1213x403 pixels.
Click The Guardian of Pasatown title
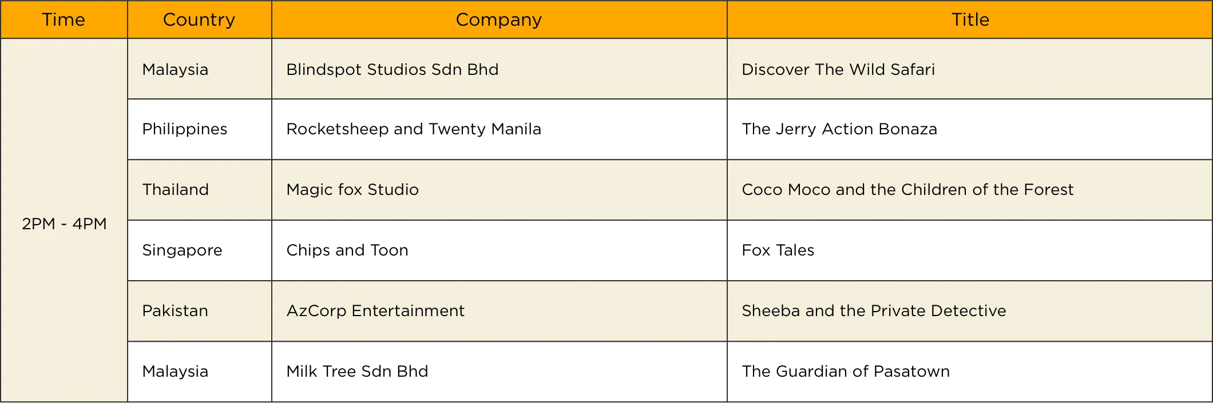coord(846,372)
